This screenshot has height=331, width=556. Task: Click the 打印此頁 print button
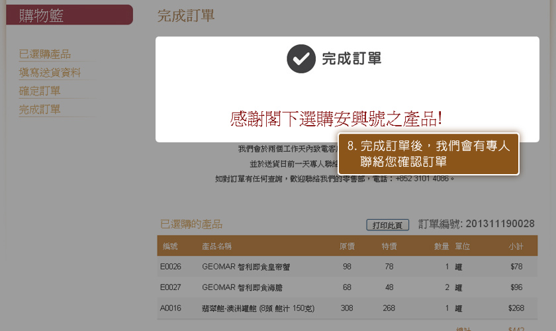pos(387,225)
